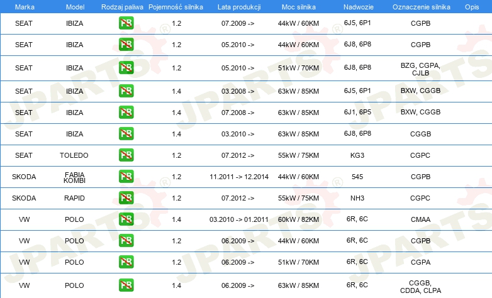Click the power value 60kW / 82KM

[298, 219]
